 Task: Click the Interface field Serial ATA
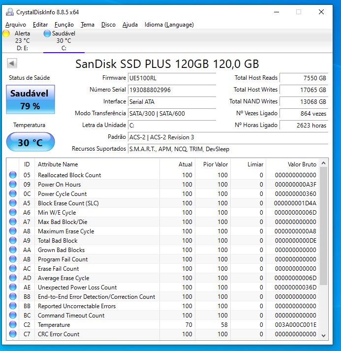pyautogui.click(x=172, y=102)
